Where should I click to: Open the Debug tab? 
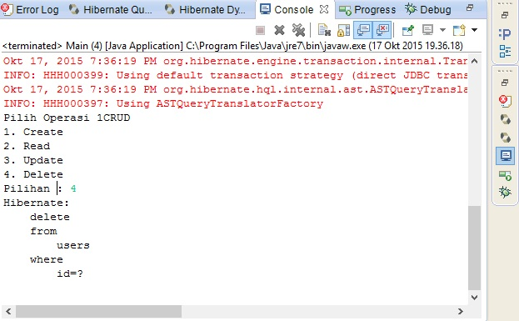click(427, 10)
